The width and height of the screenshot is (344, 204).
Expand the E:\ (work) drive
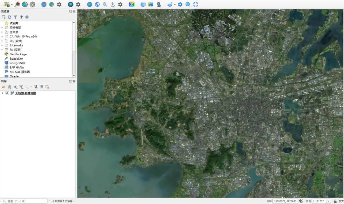click(x=2, y=45)
